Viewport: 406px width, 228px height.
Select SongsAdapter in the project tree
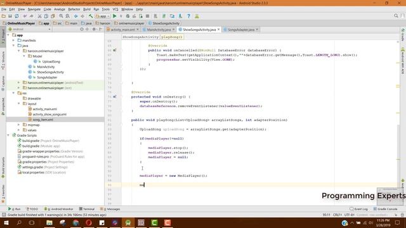[47, 77]
